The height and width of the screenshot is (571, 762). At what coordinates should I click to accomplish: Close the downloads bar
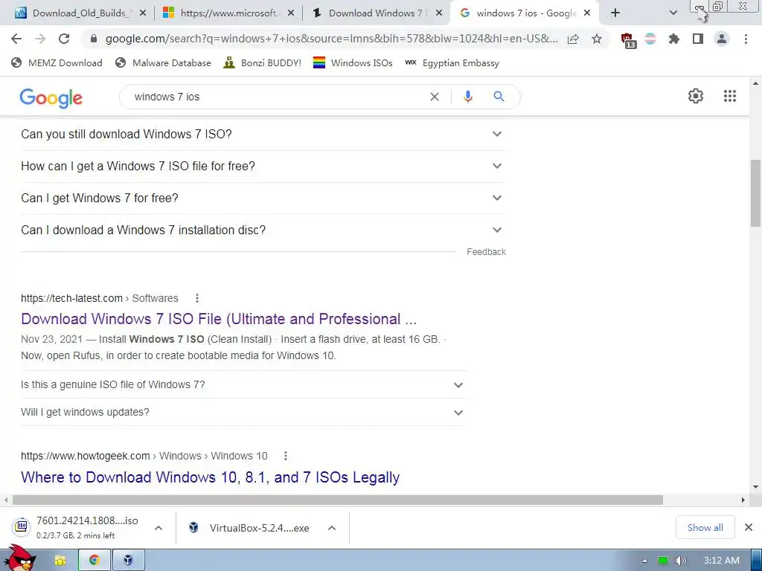[749, 527]
